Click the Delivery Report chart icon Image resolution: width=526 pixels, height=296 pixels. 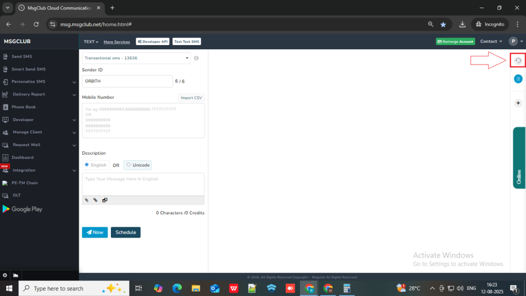(5, 95)
